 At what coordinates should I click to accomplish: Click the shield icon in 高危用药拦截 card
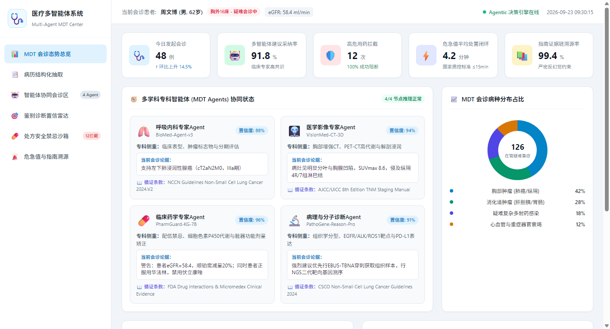click(331, 55)
